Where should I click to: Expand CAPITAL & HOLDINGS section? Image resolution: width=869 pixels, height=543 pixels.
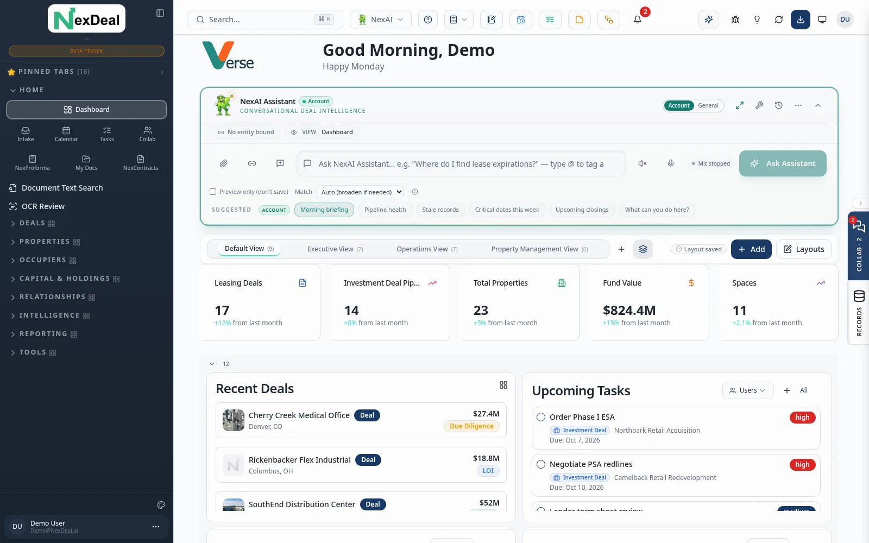(x=64, y=279)
